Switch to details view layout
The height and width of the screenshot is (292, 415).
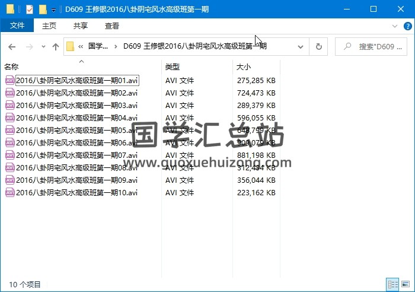392,284
